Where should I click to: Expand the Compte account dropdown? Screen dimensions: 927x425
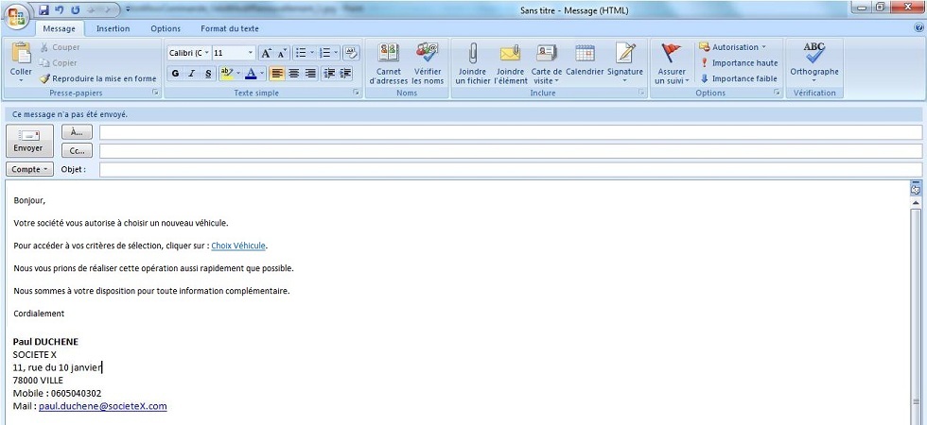coord(29,169)
